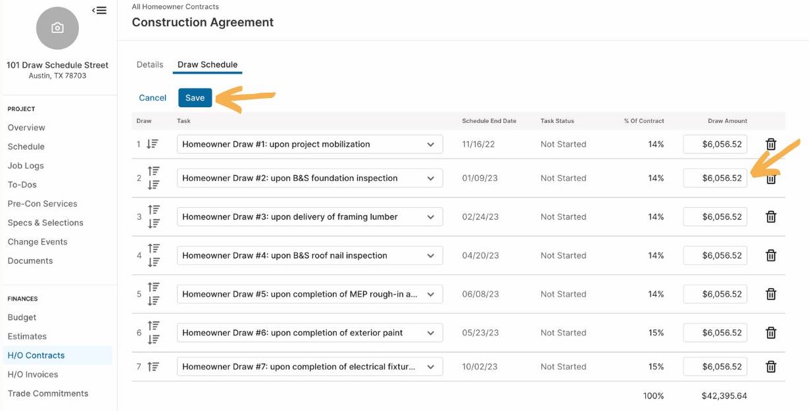The width and height of the screenshot is (809, 411).
Task: Open task dropdown for Homeowner Draw #4
Action: coord(310,255)
